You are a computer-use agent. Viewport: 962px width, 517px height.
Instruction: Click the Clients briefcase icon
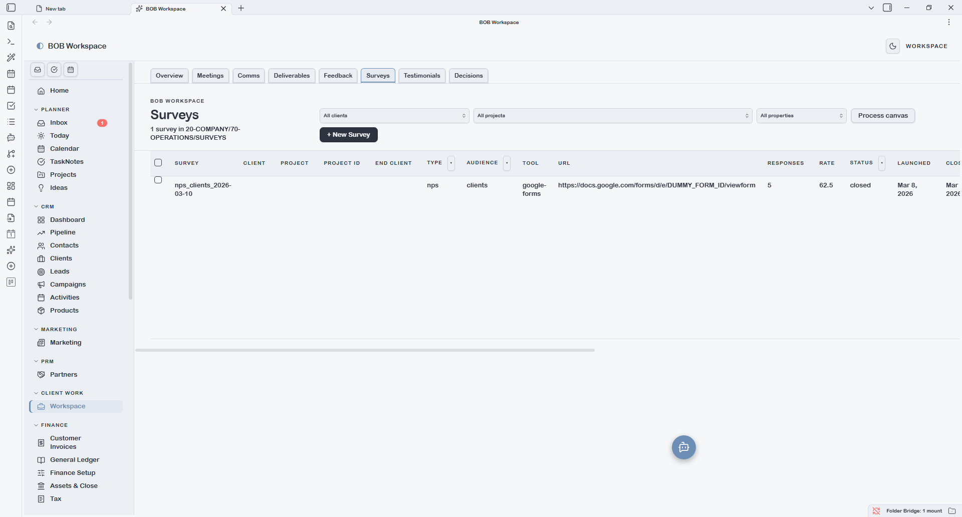coord(41,258)
